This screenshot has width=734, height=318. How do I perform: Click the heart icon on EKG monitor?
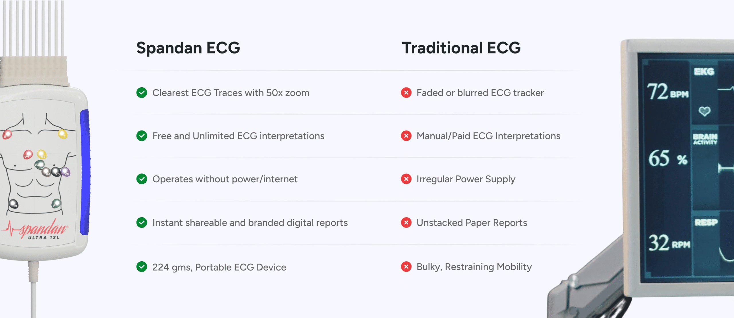704,111
